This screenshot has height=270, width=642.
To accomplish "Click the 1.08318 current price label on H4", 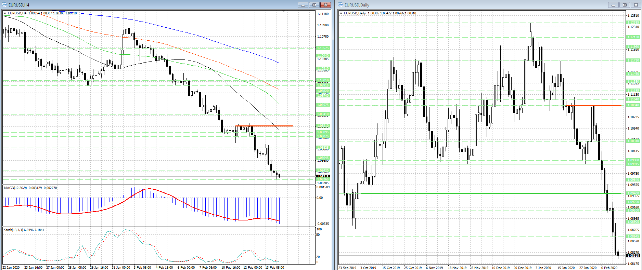I will pos(323,176).
